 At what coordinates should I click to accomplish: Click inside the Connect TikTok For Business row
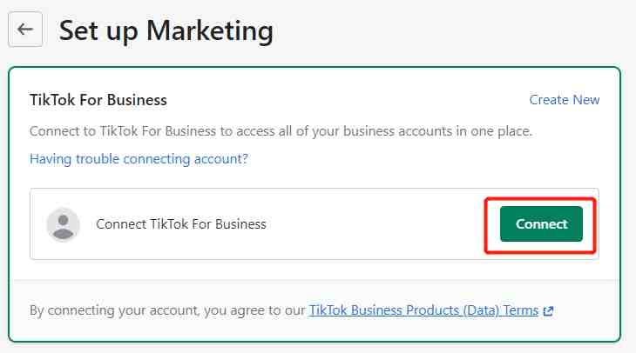[x=315, y=223]
